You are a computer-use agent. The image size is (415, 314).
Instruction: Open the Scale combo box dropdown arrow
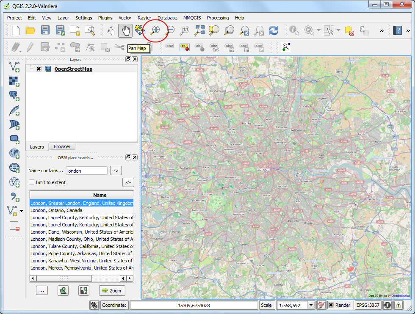point(311,305)
